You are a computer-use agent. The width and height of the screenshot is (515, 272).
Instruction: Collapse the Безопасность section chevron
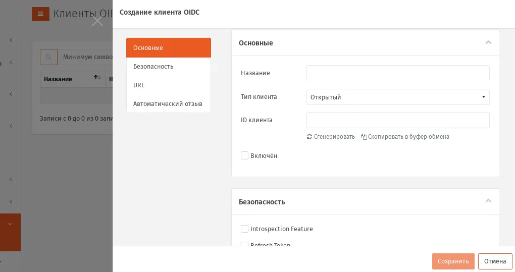coord(488,201)
